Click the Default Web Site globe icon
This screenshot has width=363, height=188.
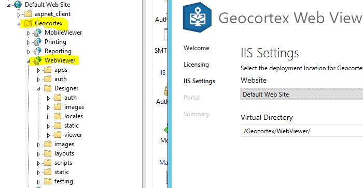(x=18, y=4)
